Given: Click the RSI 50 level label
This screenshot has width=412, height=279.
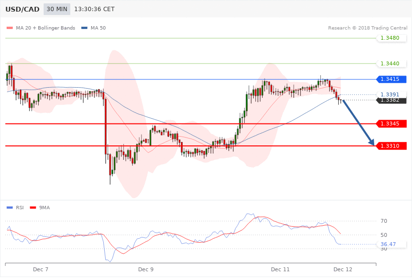Looking at the screenshot, I should pos(383,235).
